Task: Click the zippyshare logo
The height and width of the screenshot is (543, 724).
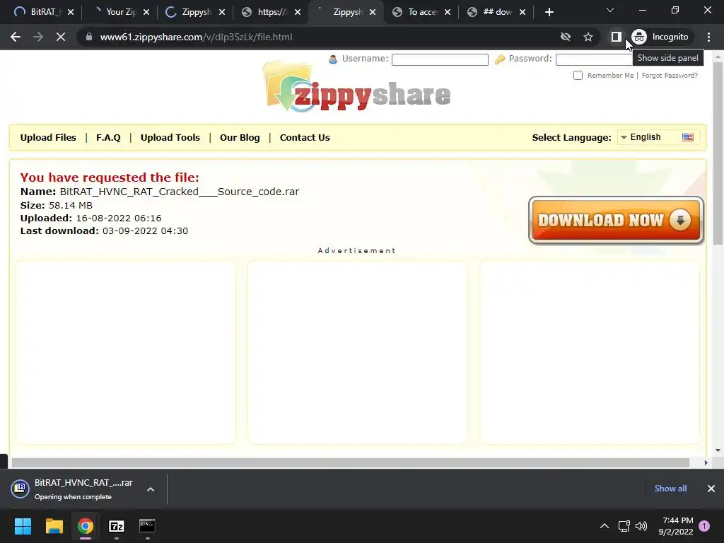Action: [x=357, y=88]
